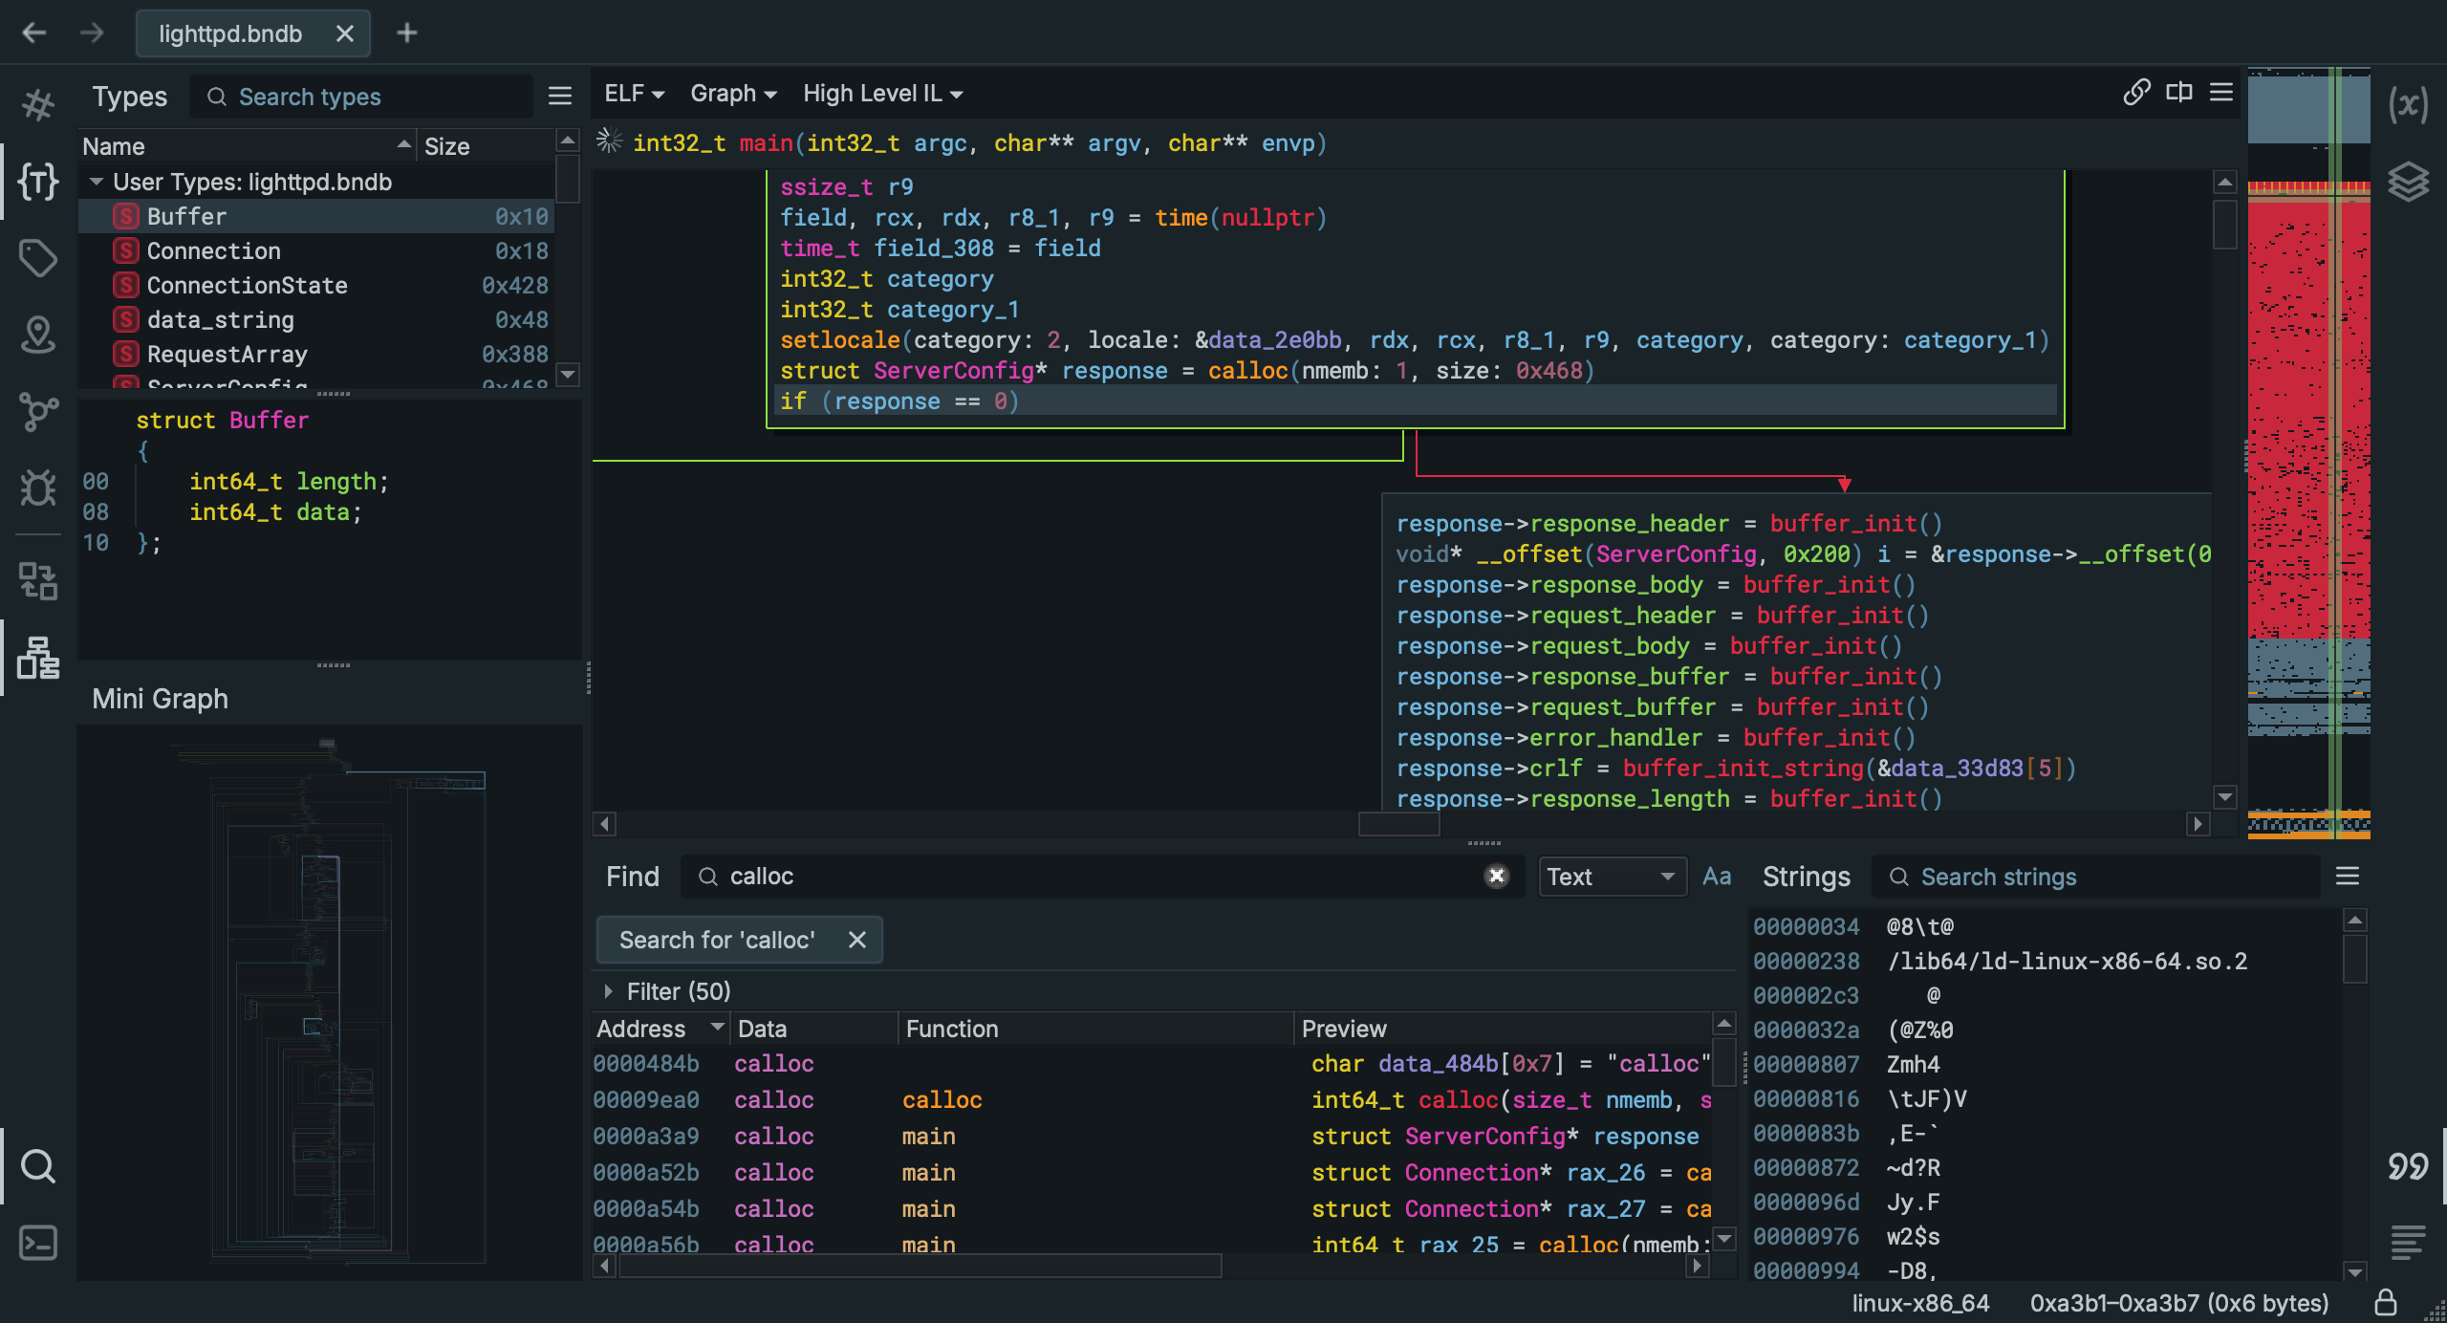
Task: Toggle the file lock status icon
Action: click(x=2386, y=1303)
